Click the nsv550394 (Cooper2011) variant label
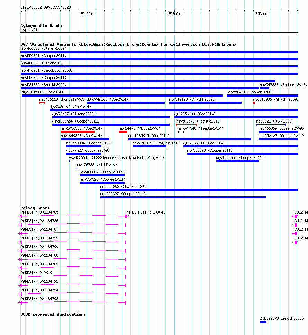 (x=89, y=143)
